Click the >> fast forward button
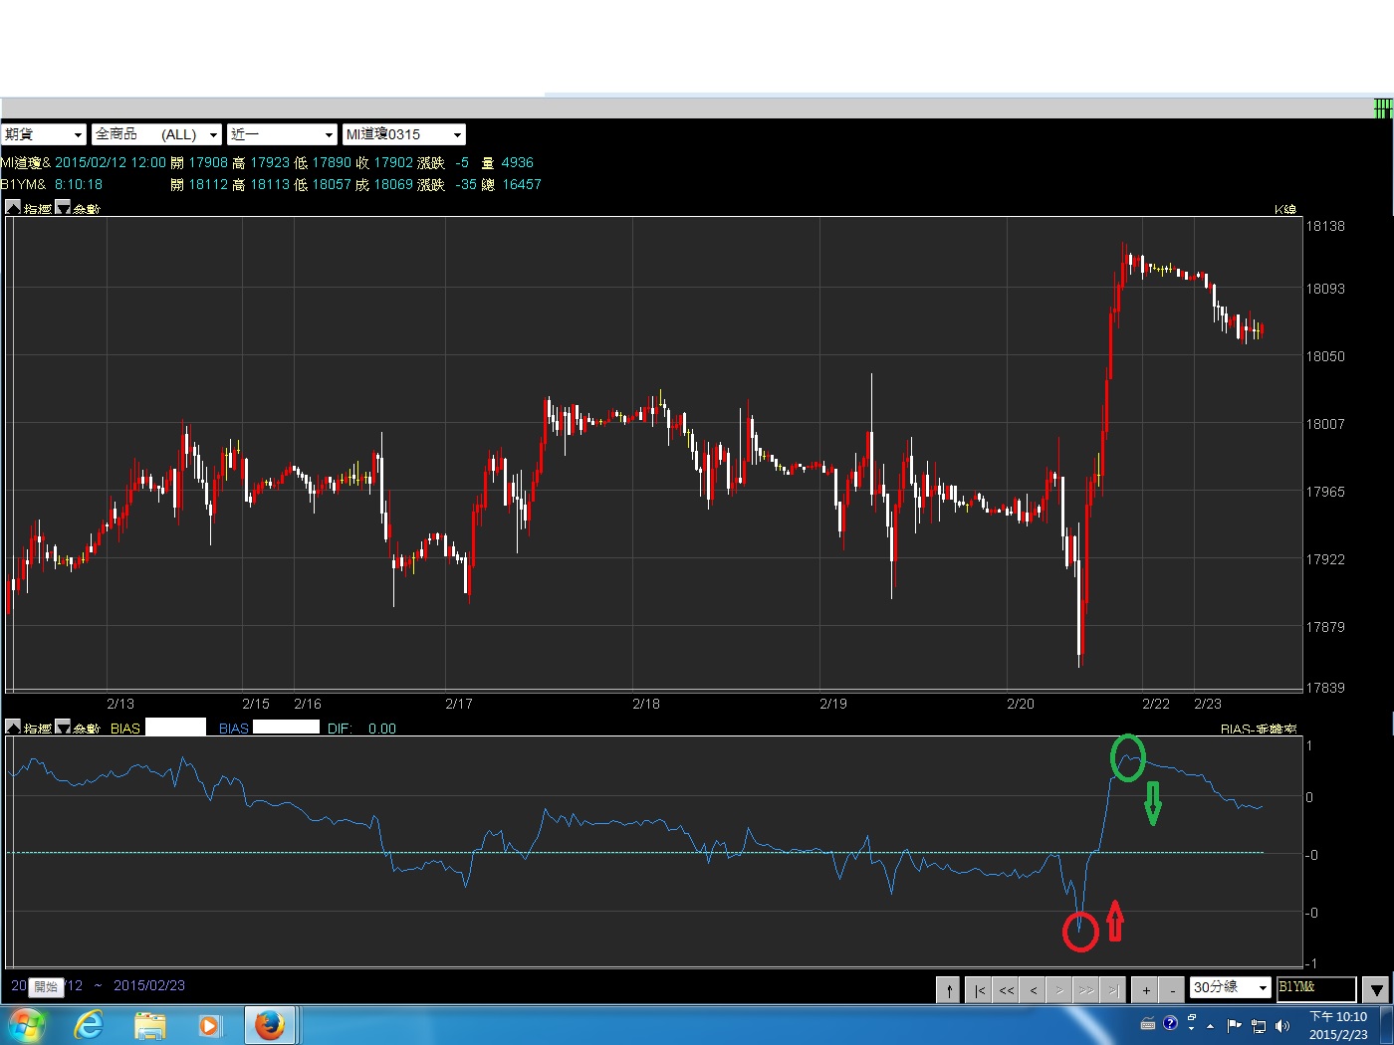 pos(1086,989)
